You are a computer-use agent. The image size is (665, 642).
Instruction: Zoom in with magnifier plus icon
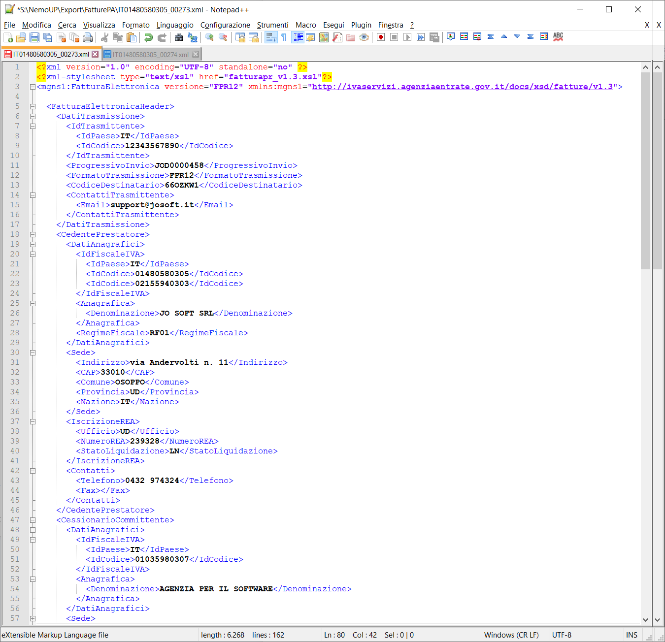[x=209, y=37]
